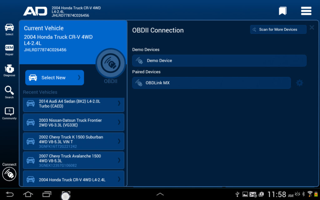
Task: Open OBDLink MX settings gear
Action: pyautogui.click(x=299, y=83)
